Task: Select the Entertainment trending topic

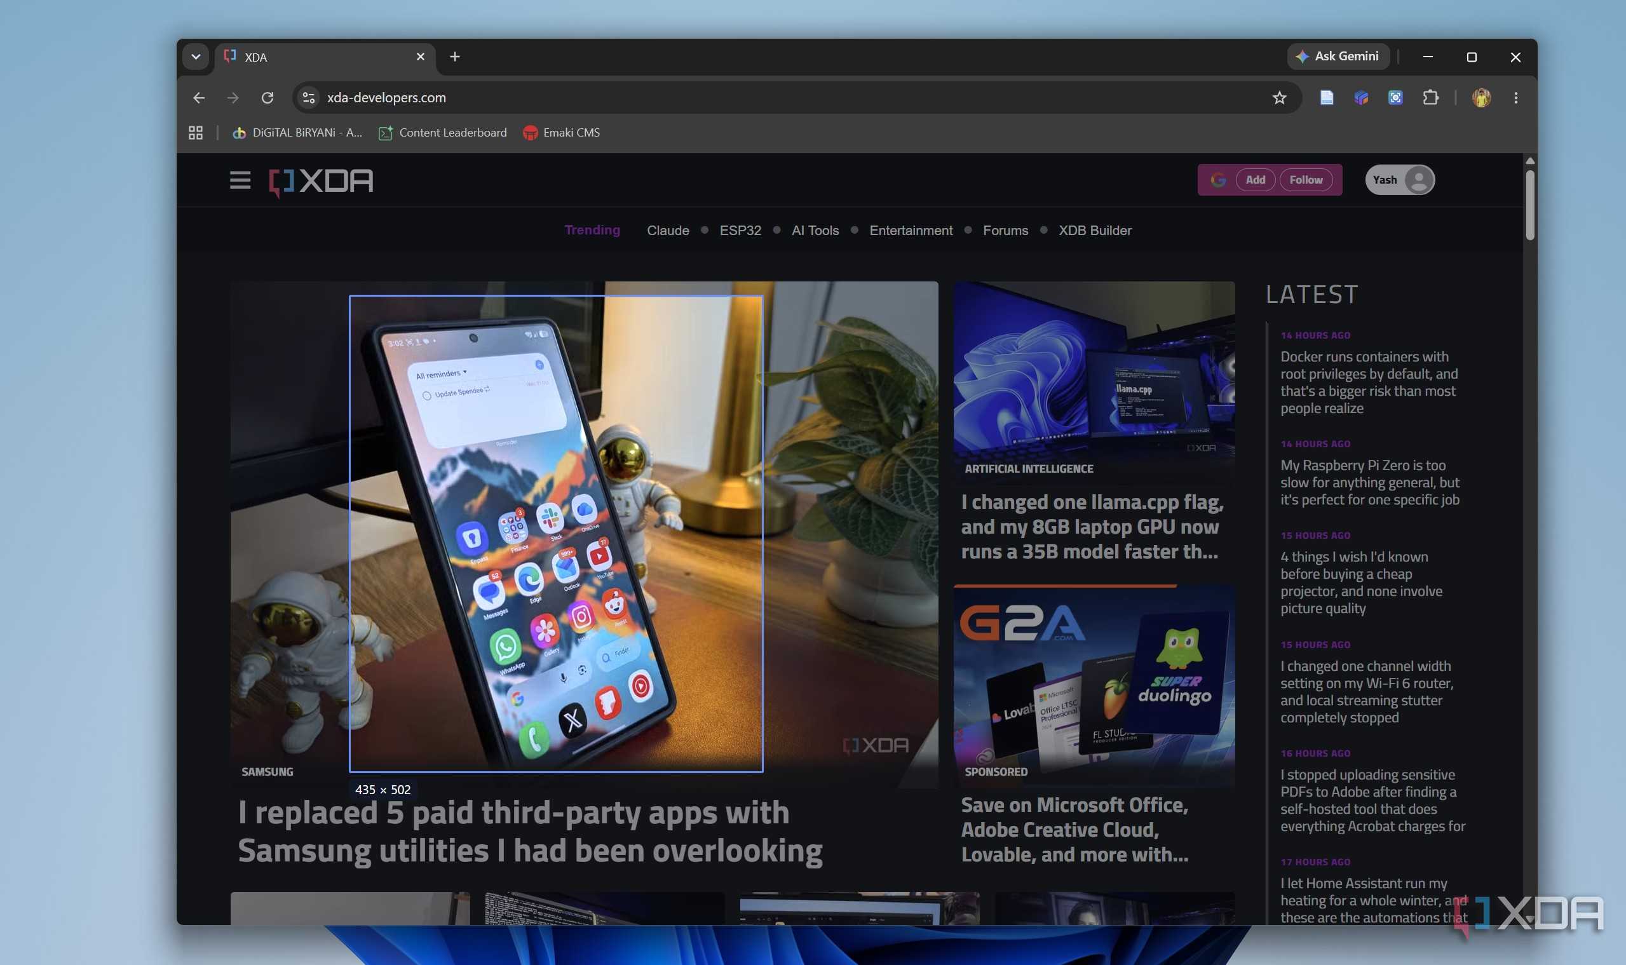Action: 911,230
